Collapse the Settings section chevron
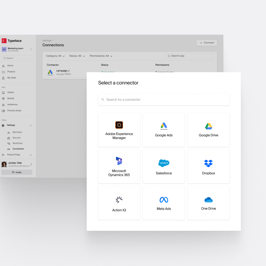 point(30,126)
